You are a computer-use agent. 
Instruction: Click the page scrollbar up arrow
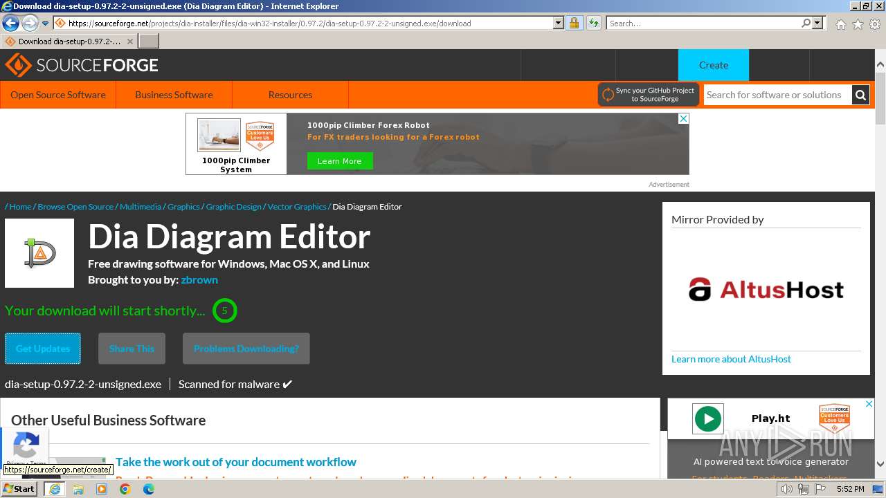pyautogui.click(x=880, y=64)
